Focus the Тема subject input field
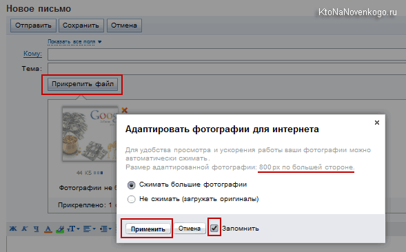Screen dimensions: 406x252 click(x=227, y=69)
